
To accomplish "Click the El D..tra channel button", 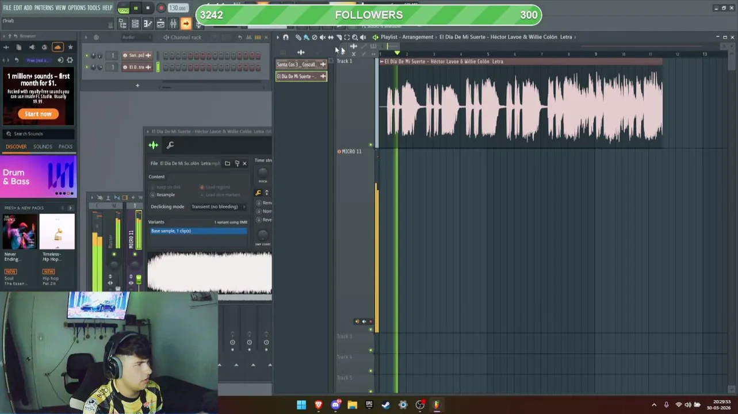I will click(x=137, y=67).
